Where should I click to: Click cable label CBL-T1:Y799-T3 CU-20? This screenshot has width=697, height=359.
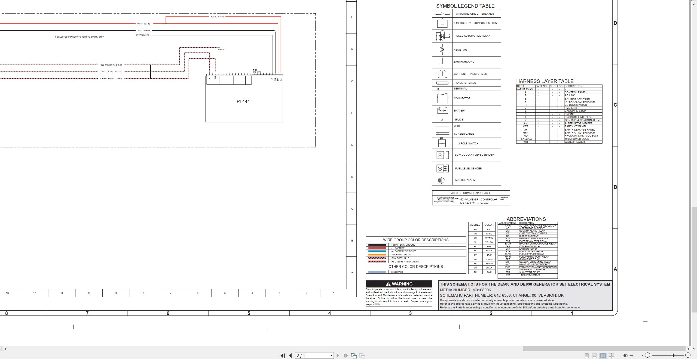(x=111, y=65)
